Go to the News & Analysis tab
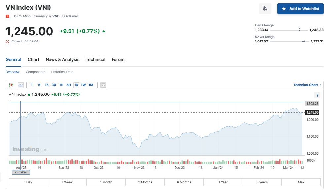 tap(62, 60)
